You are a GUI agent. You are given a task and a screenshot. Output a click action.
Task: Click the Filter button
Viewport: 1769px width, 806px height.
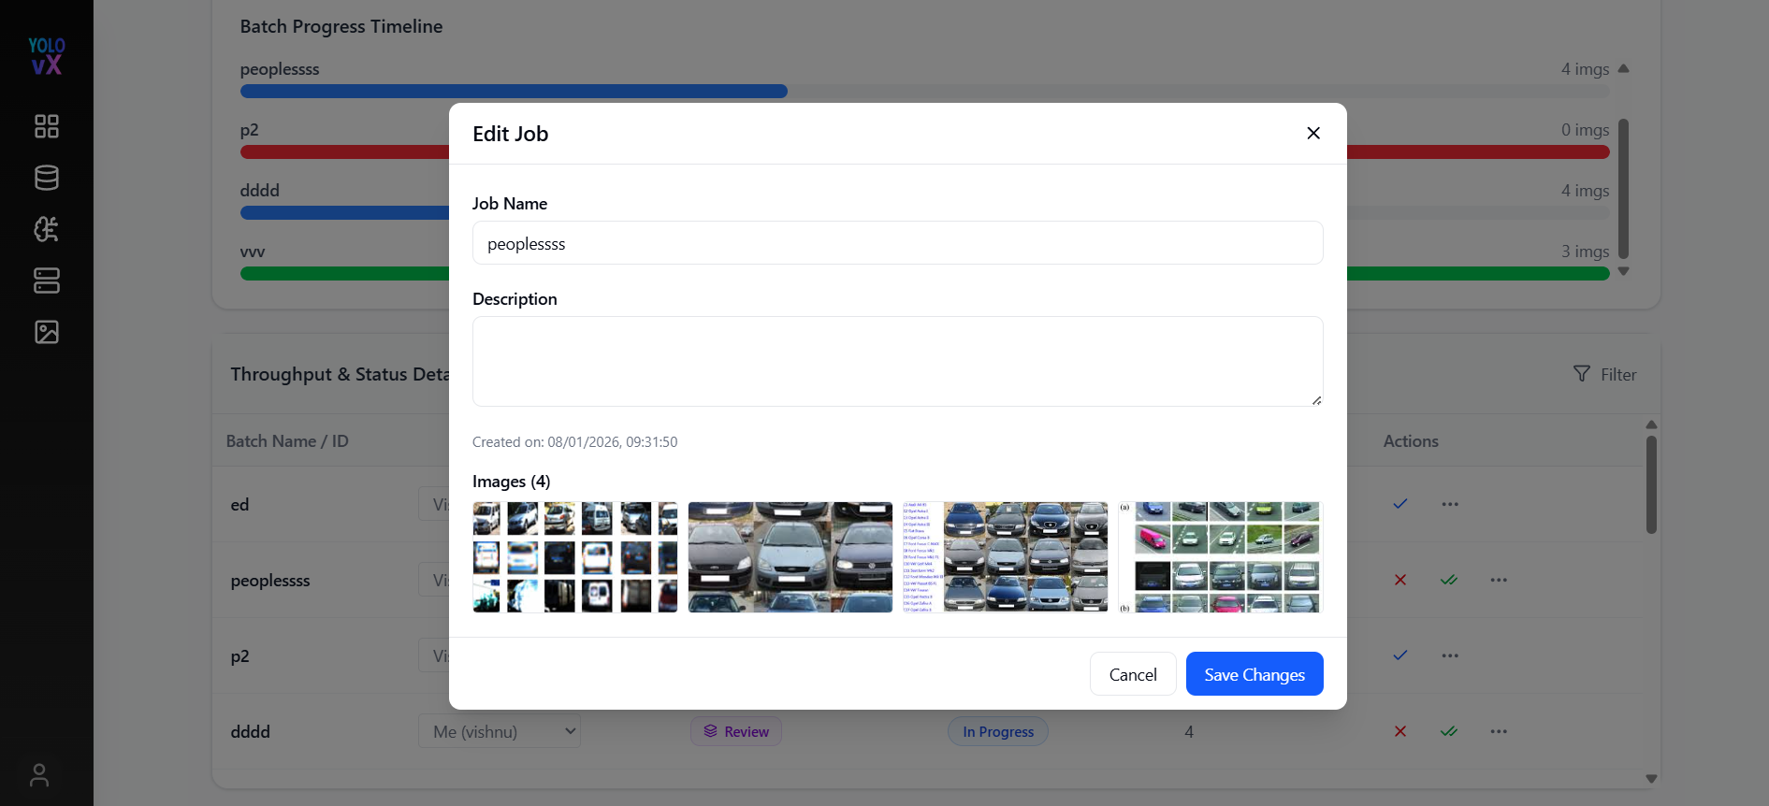1605,374
